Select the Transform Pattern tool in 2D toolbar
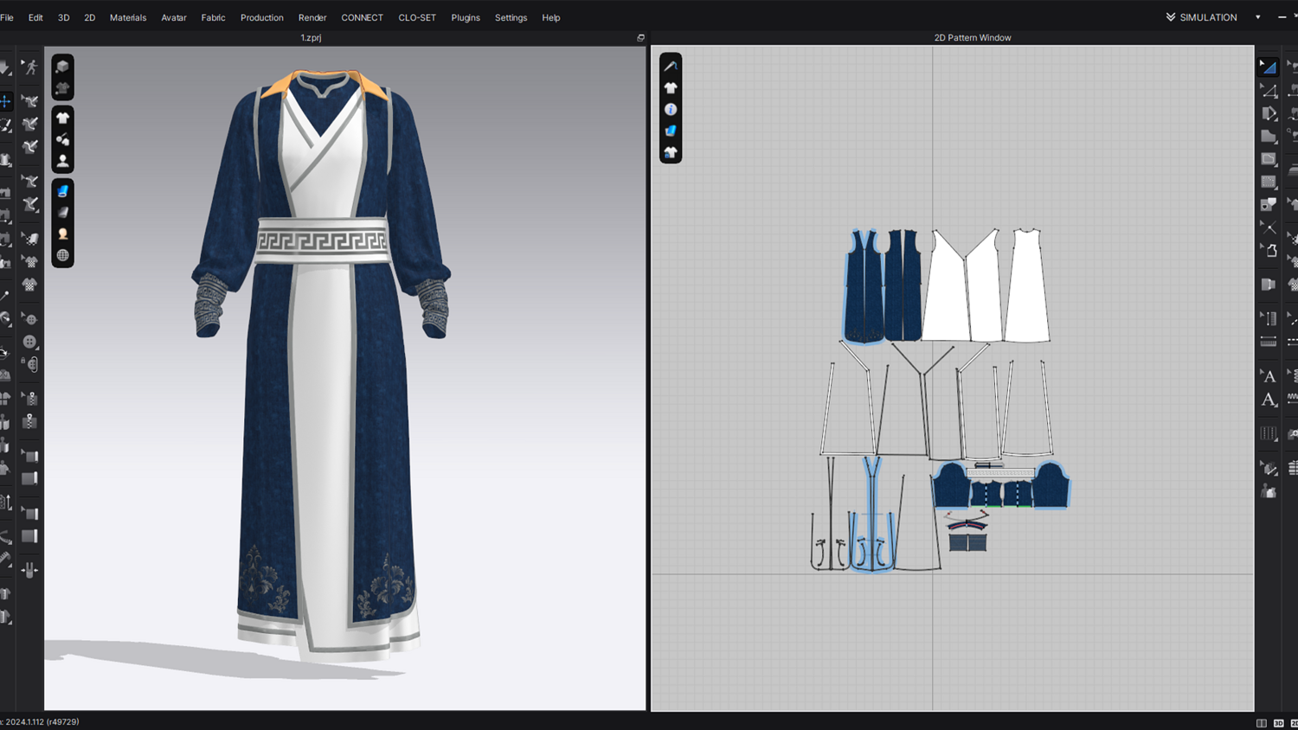 tap(1268, 67)
